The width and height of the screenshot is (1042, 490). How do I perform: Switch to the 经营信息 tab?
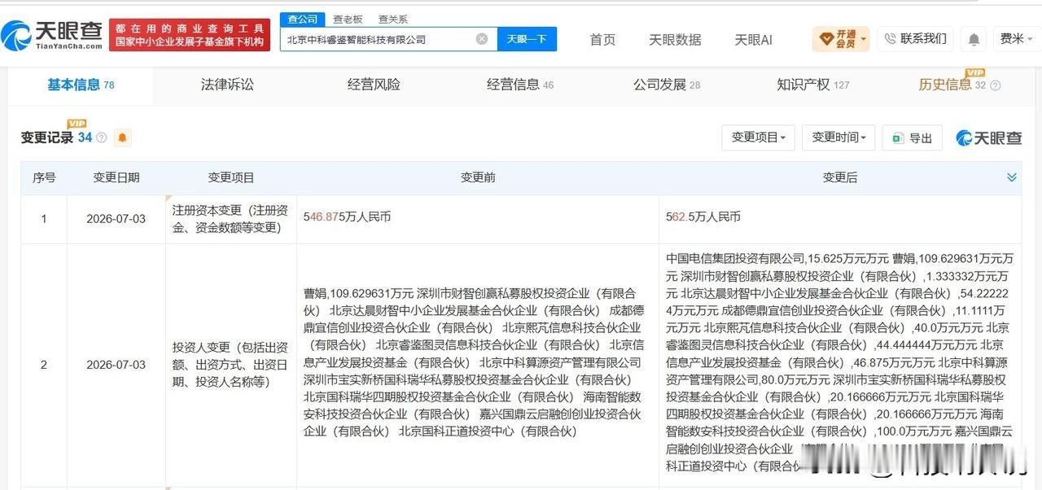tap(520, 85)
